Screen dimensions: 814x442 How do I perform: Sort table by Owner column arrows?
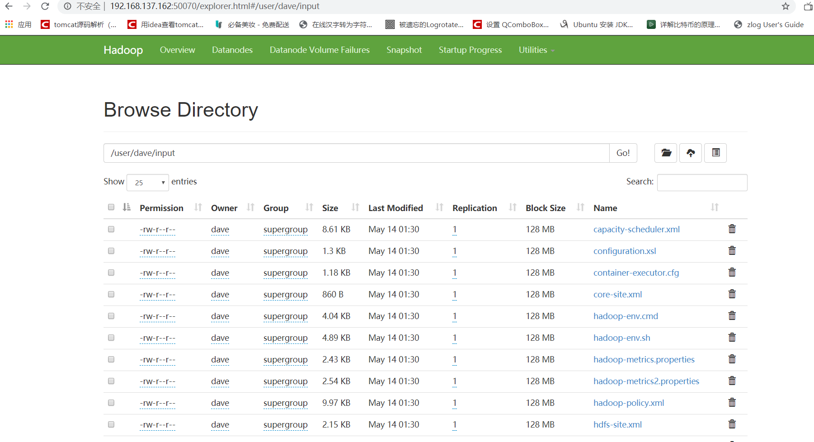tap(250, 207)
